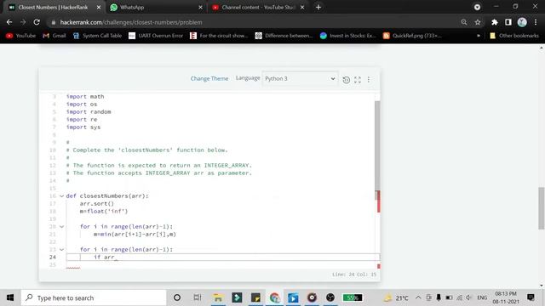
Task: Open File Explorer from the taskbar
Action: [218, 297]
